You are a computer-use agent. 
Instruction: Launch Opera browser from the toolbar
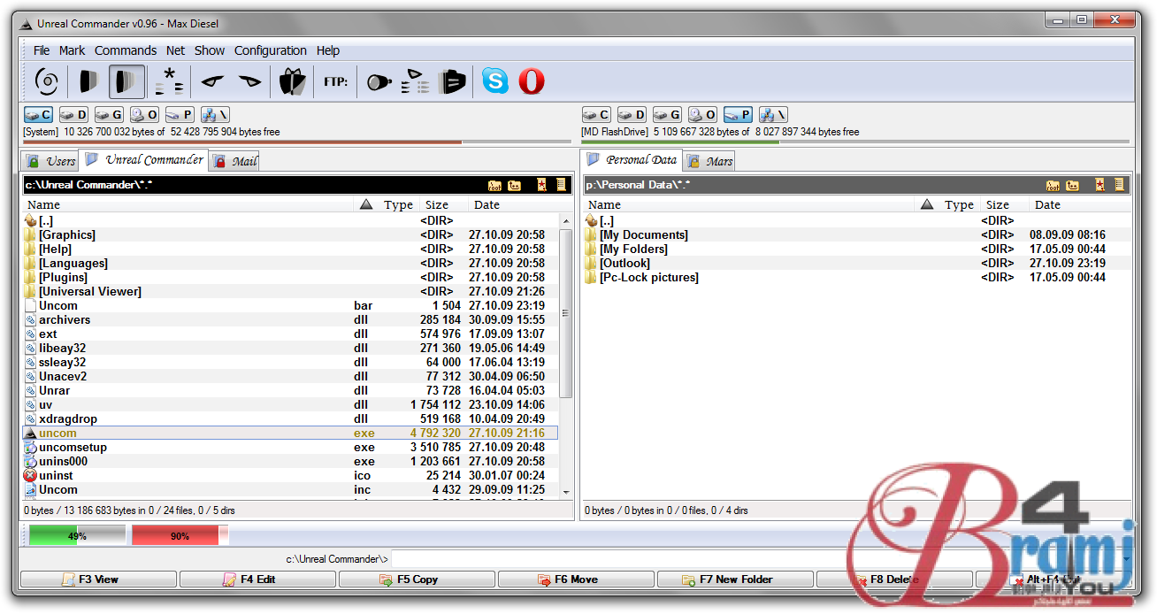coord(531,81)
